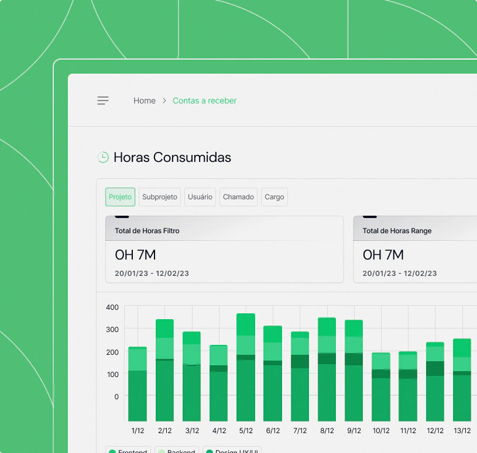Select the 9/12 bar in chart

354,371
